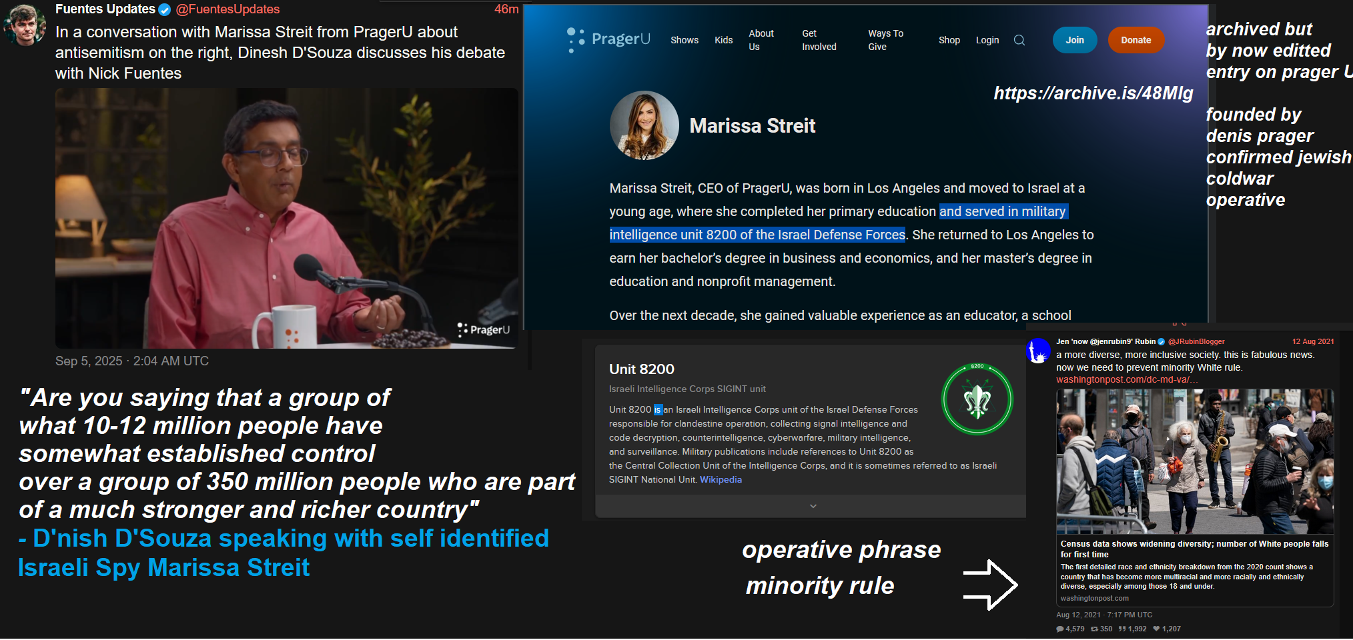Image resolution: width=1353 pixels, height=640 pixels.
Task: Click the green Unit 8200 emblem image
Action: [x=977, y=399]
